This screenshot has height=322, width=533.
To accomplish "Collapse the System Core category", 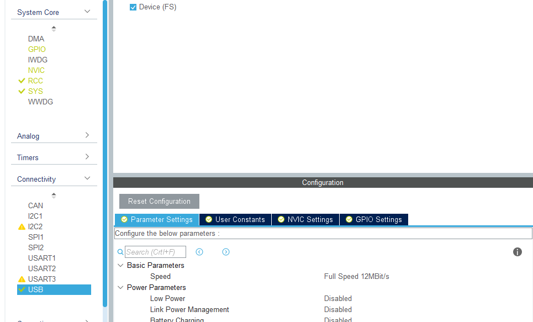I will [87, 12].
